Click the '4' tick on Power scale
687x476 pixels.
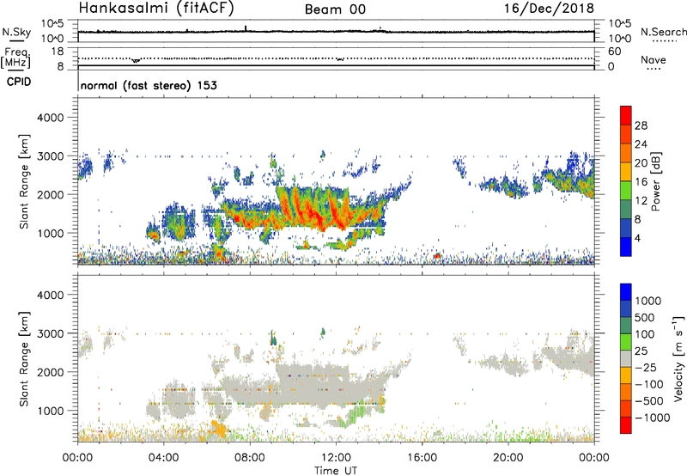pos(637,238)
